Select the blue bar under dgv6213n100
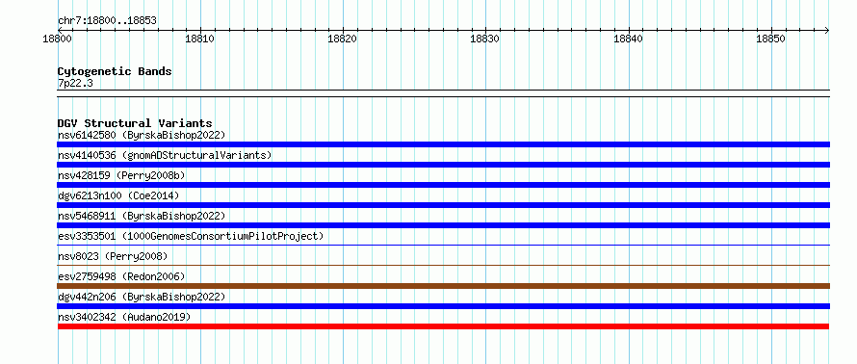Screen dimensions: 857x364 click(x=443, y=205)
